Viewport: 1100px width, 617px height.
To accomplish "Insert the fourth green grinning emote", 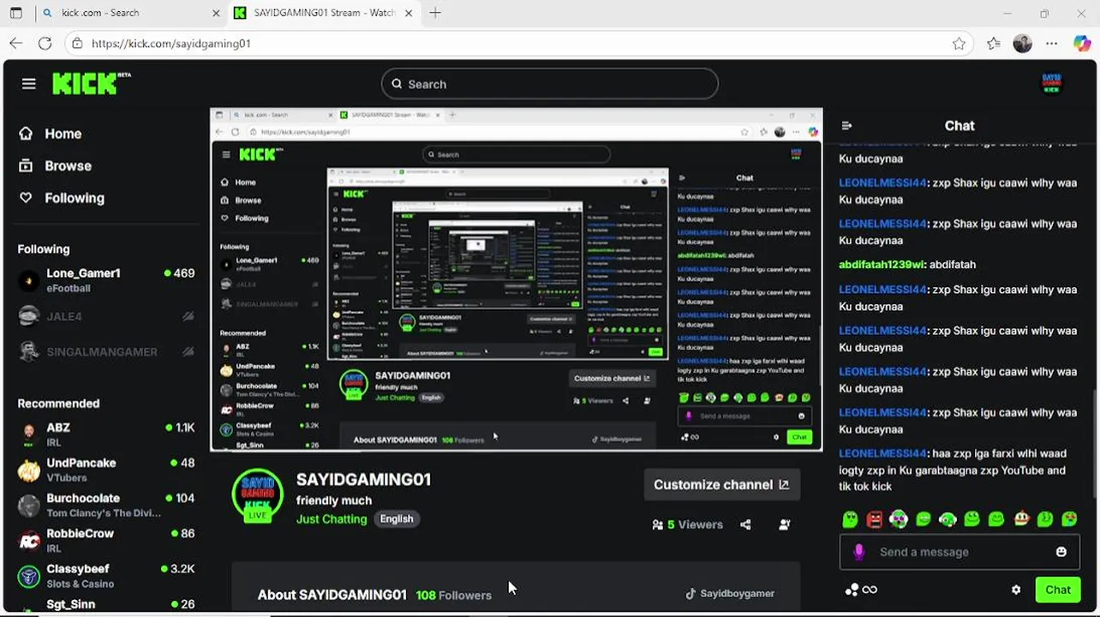I will [x=924, y=518].
